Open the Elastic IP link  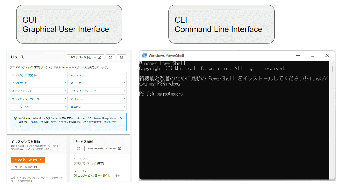(76, 75)
